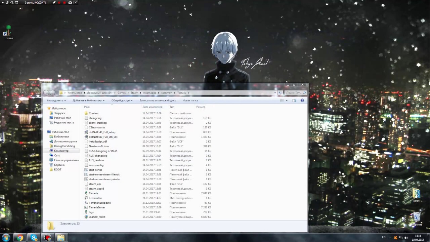This screenshot has width=430, height=242.
Task: Click common in the address breadcrumb
Action: click(x=167, y=93)
